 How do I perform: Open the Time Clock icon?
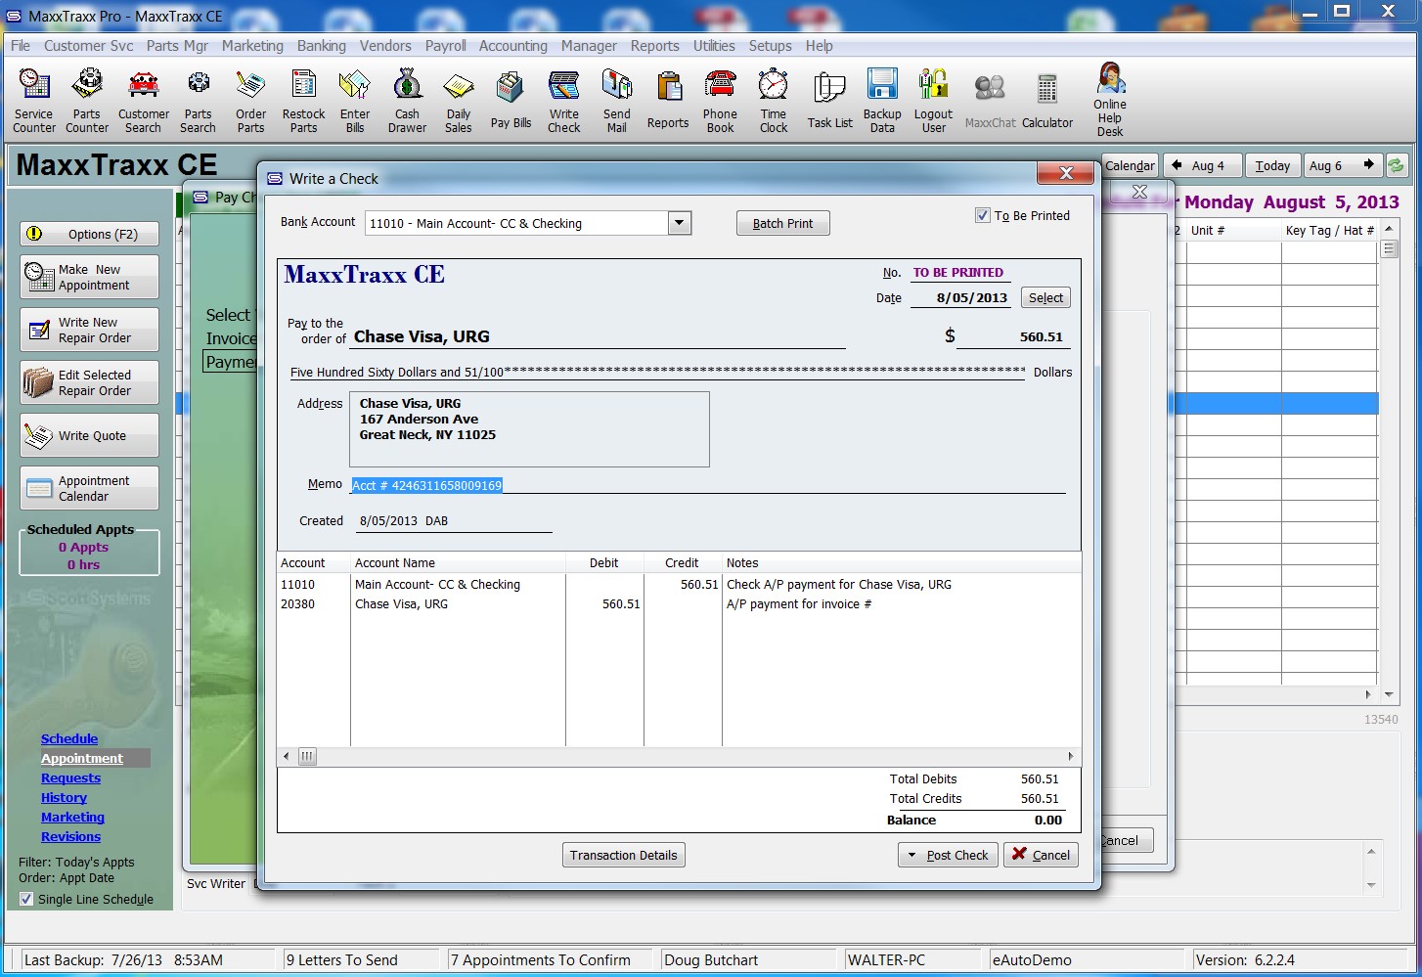click(774, 101)
